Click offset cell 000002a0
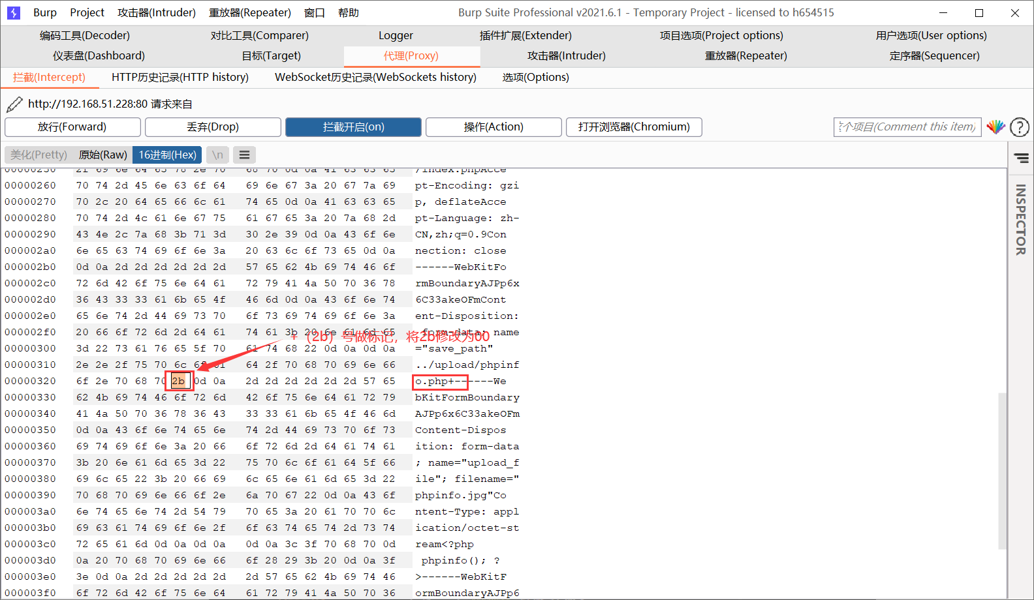The image size is (1034, 600). (30, 250)
